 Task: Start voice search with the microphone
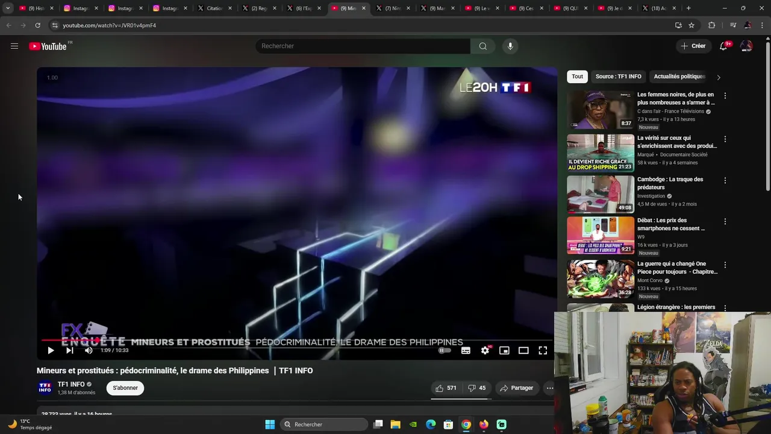click(x=510, y=46)
